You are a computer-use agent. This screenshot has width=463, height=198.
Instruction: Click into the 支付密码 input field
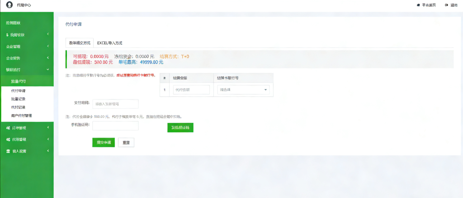pyautogui.click(x=115, y=103)
